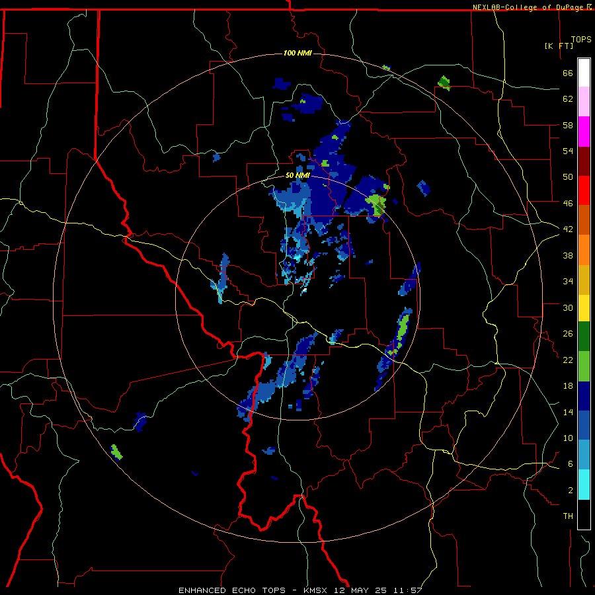
Task: Click the legend value "10"
Action: pyautogui.click(x=568, y=438)
